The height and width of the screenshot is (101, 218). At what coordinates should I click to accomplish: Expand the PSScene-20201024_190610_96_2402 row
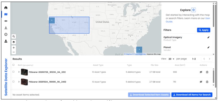coord(19,82)
